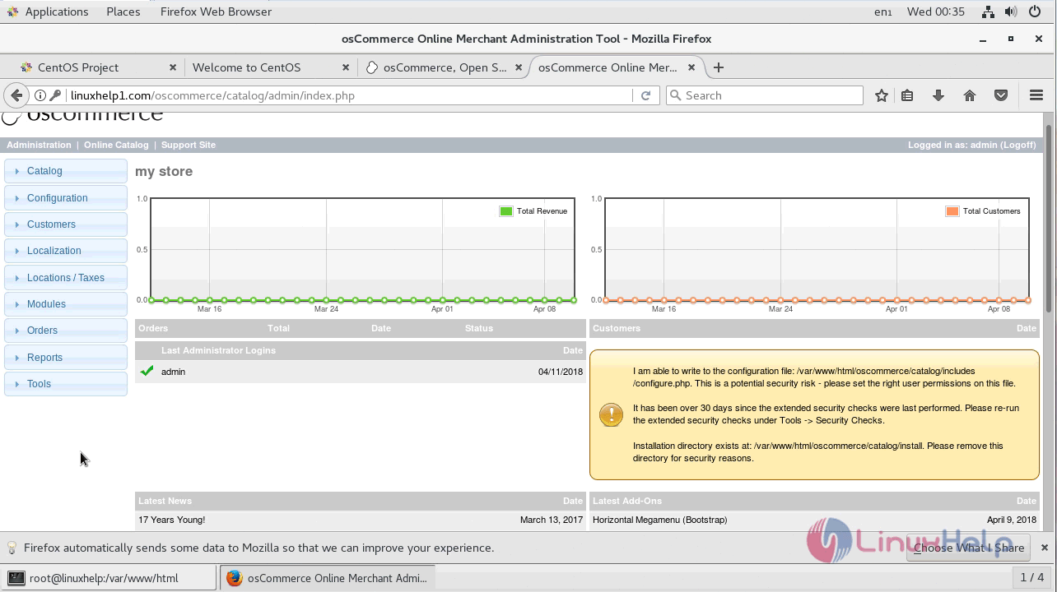1057x592 pixels.
Task: Click the 04/11/2018 login date
Action: tap(561, 372)
